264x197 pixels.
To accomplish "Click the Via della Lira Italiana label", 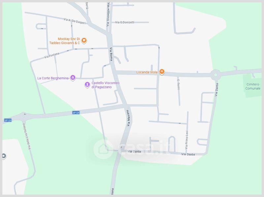I will [27, 137].
